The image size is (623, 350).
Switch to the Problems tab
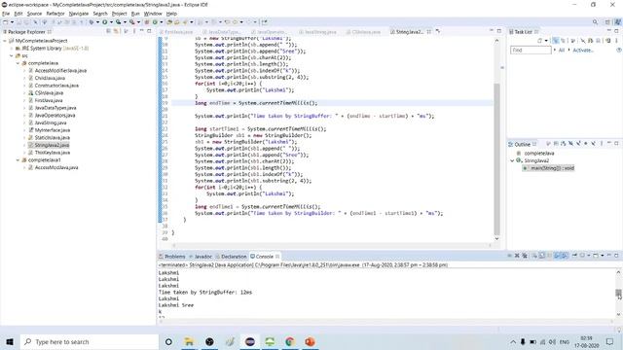tap(172, 257)
